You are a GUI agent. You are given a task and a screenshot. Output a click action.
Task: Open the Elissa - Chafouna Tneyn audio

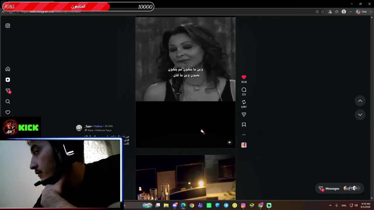coord(98,130)
